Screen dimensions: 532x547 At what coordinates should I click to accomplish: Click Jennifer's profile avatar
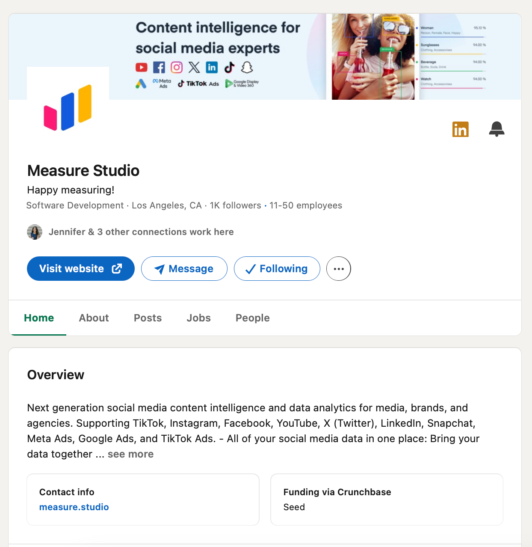[35, 232]
